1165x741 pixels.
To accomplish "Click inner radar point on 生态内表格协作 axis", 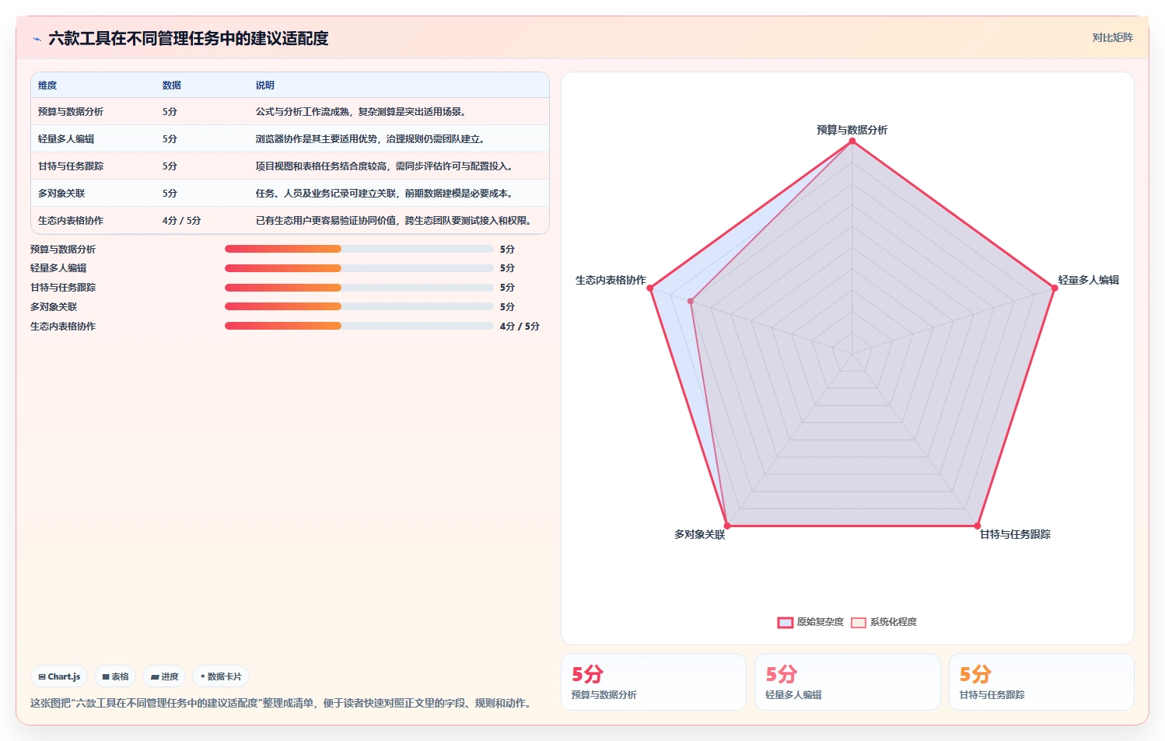I will (x=691, y=301).
